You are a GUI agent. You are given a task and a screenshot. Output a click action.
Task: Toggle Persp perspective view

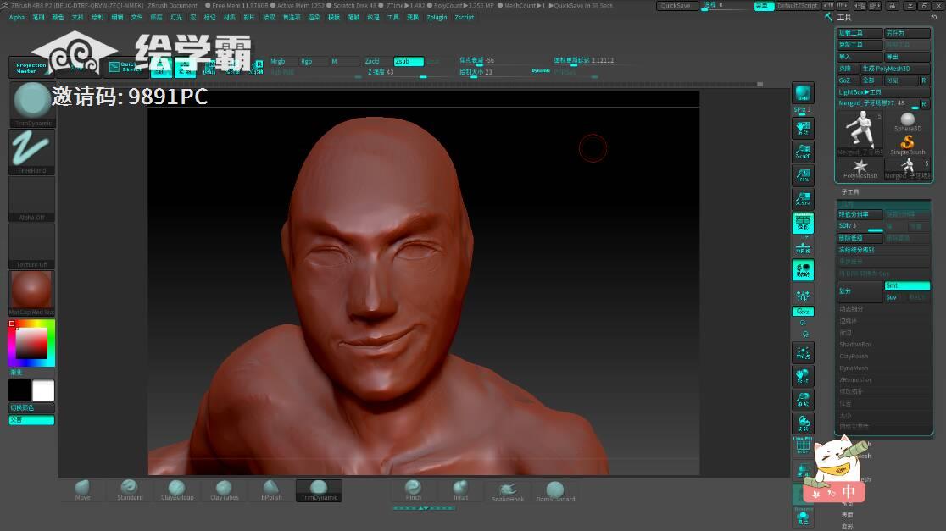803,223
